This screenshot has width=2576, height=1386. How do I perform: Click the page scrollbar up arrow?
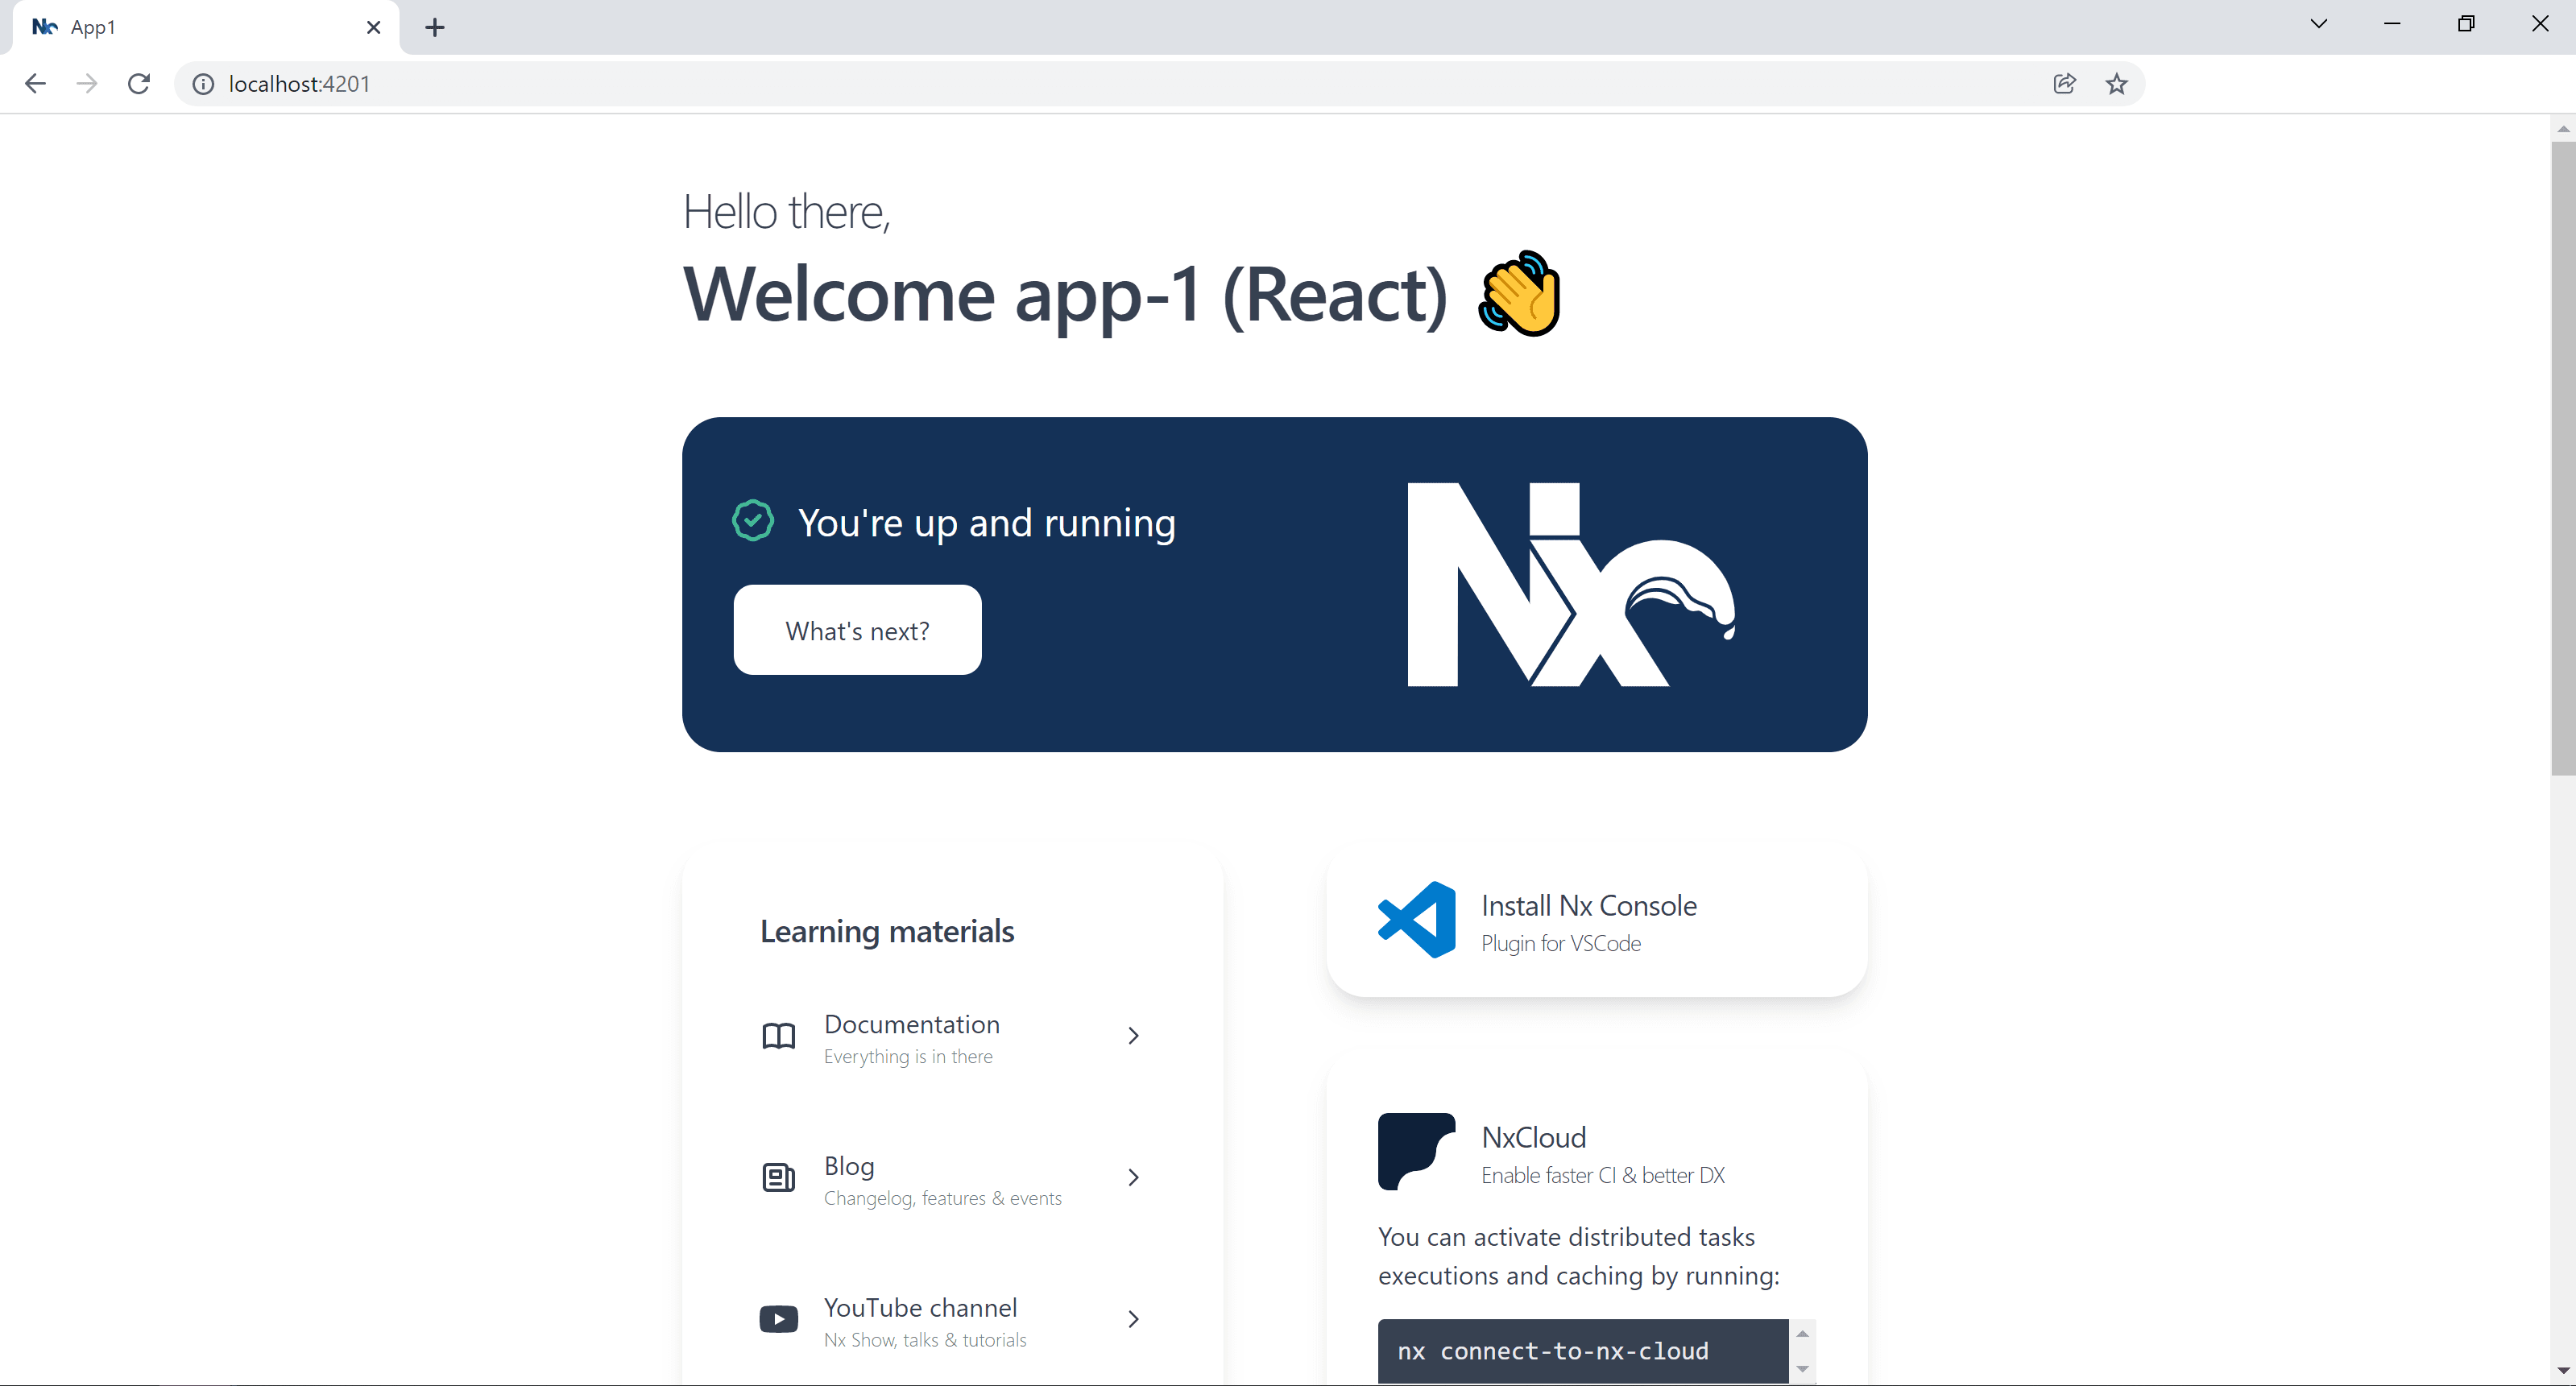pos(2563,128)
